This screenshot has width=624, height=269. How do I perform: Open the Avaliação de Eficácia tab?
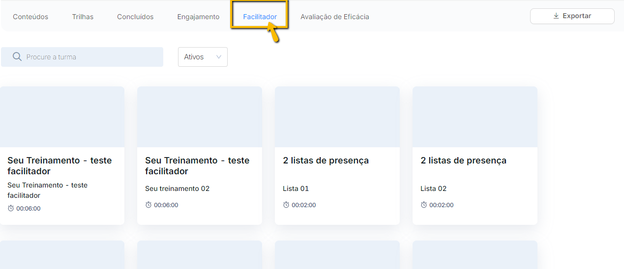click(335, 17)
